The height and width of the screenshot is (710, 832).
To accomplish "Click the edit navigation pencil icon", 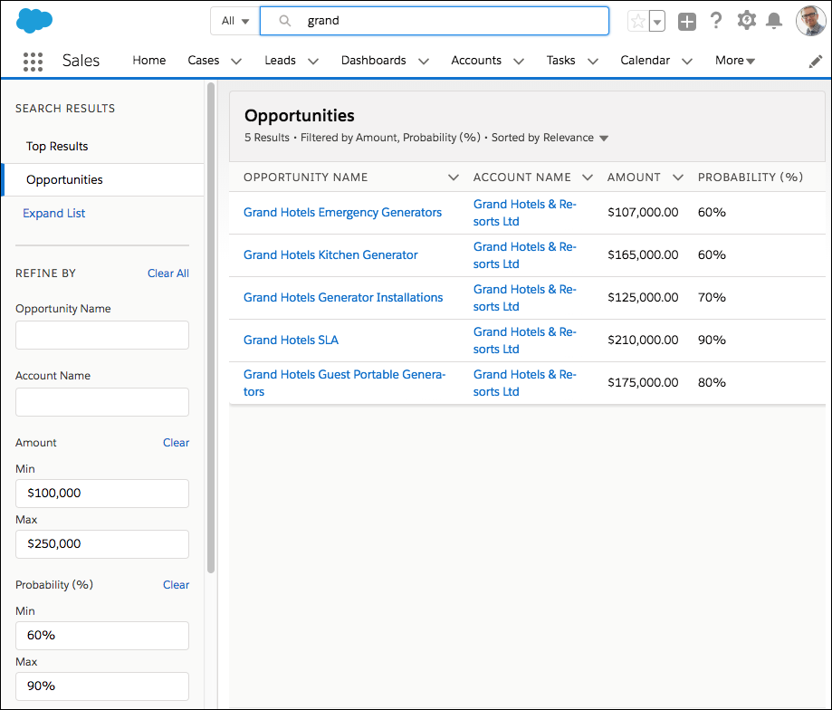I will point(816,62).
